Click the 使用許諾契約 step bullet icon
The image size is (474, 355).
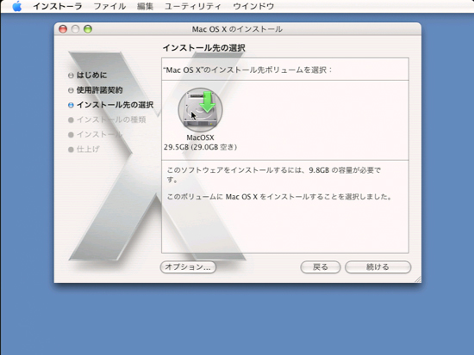click(x=71, y=90)
